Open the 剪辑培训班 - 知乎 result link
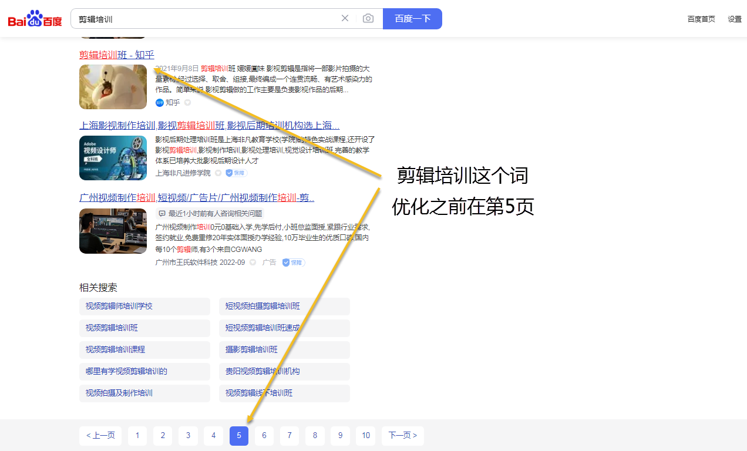The image size is (747, 451). [116, 55]
